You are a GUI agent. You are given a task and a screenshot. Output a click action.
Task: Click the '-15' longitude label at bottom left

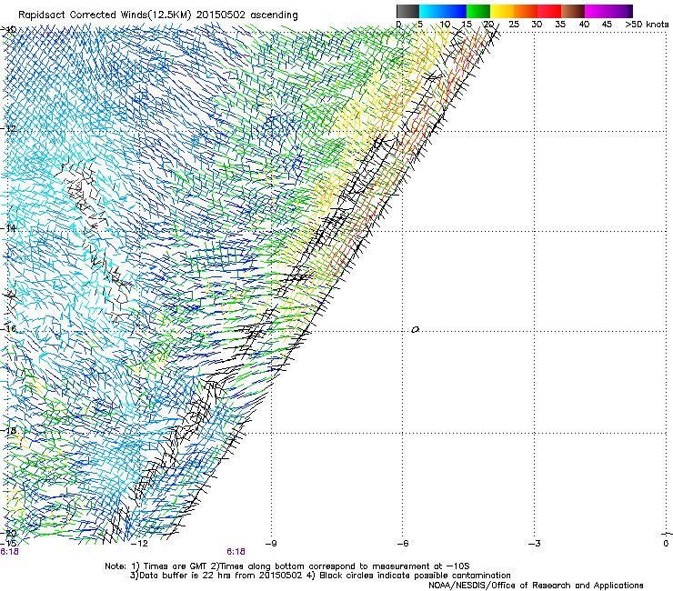tap(9, 544)
